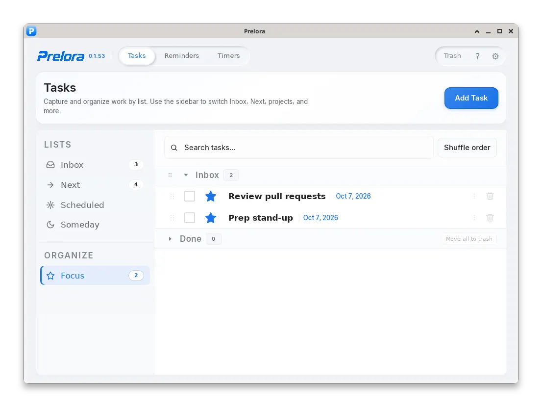The width and height of the screenshot is (542, 407).
Task: Open more options for Prep stand-up
Action: pos(474,218)
